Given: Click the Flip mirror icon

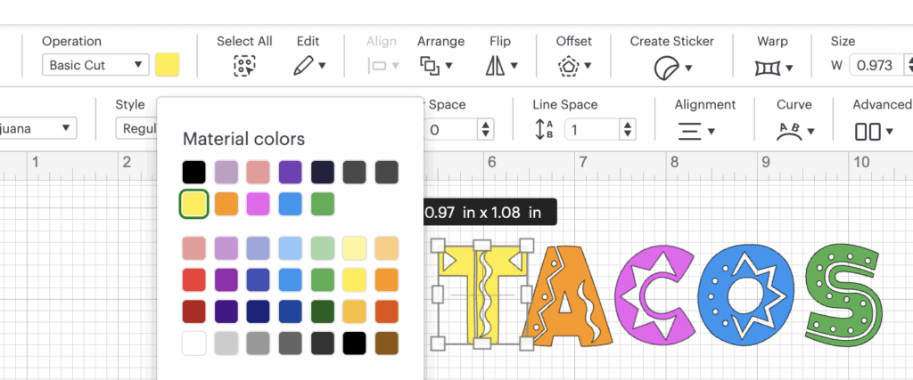Looking at the screenshot, I should [499, 66].
